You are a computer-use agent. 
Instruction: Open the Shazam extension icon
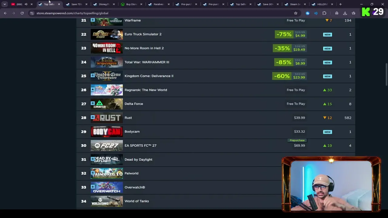[308, 13]
